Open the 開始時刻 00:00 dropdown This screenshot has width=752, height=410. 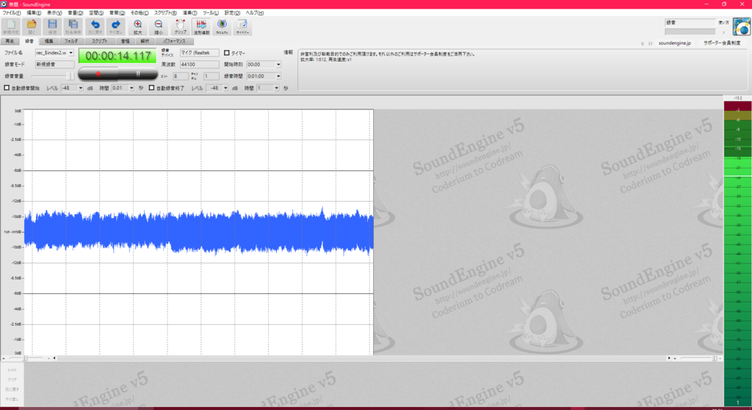[x=278, y=65]
